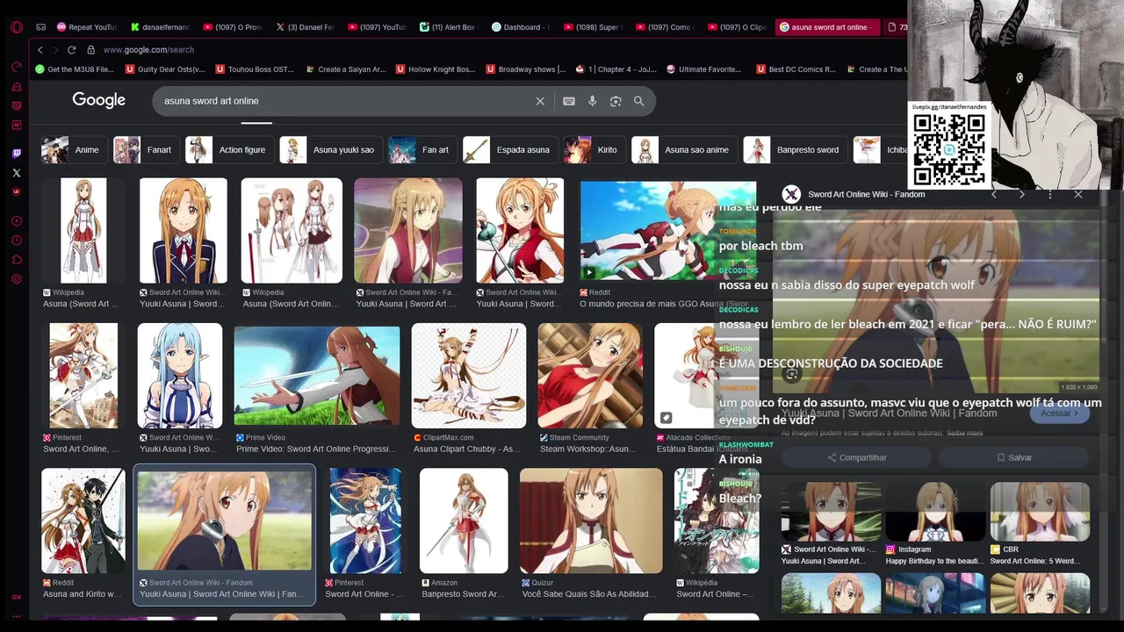
Task: Open the Opera main menu logo
Action: click(17, 27)
